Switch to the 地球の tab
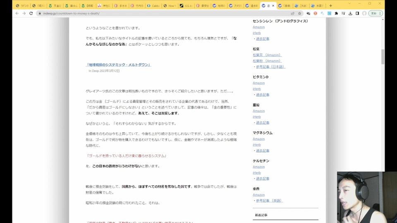The image size is (397, 223). tap(219, 5)
